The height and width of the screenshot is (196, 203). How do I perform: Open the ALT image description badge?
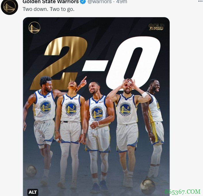coord(33,192)
